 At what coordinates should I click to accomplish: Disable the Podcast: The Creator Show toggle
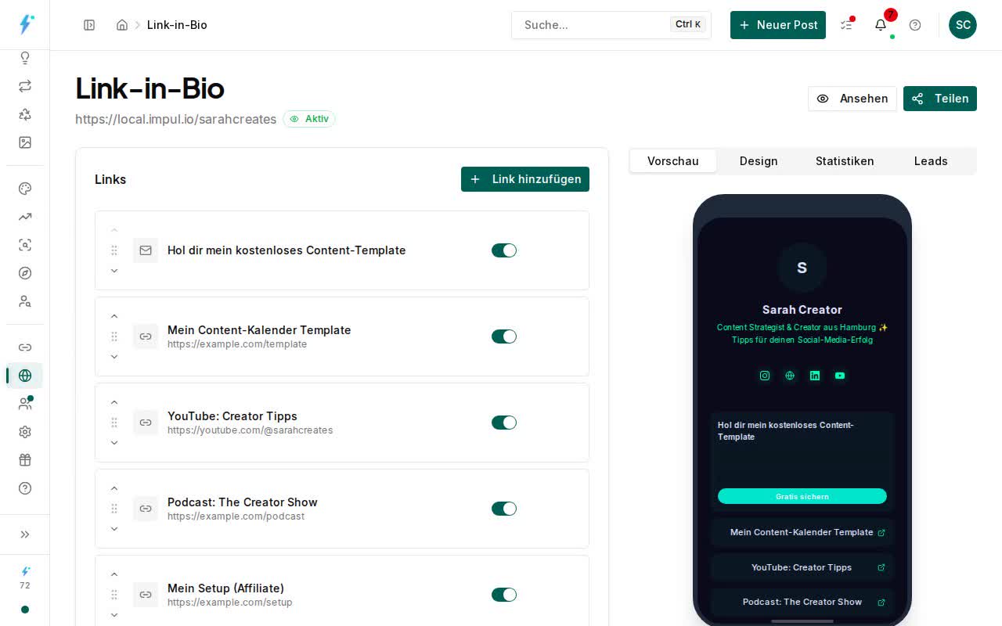coord(504,509)
